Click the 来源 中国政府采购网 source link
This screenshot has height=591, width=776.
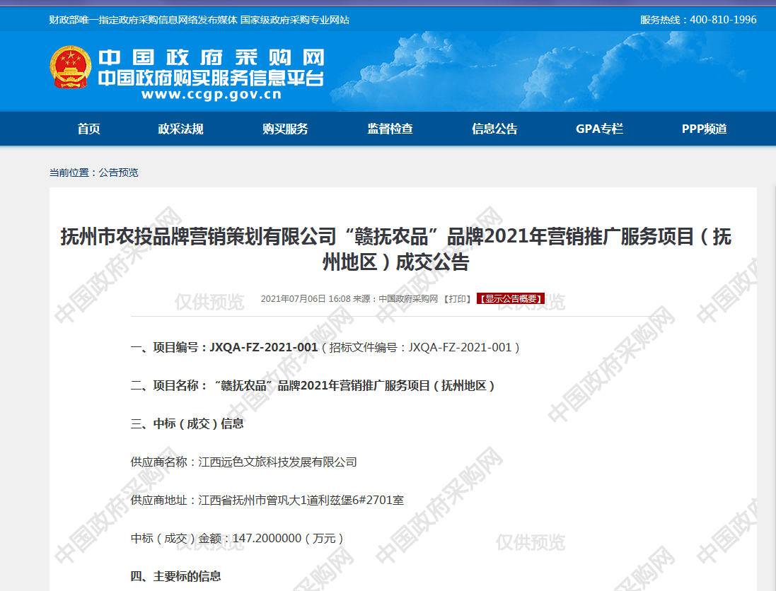(x=407, y=299)
